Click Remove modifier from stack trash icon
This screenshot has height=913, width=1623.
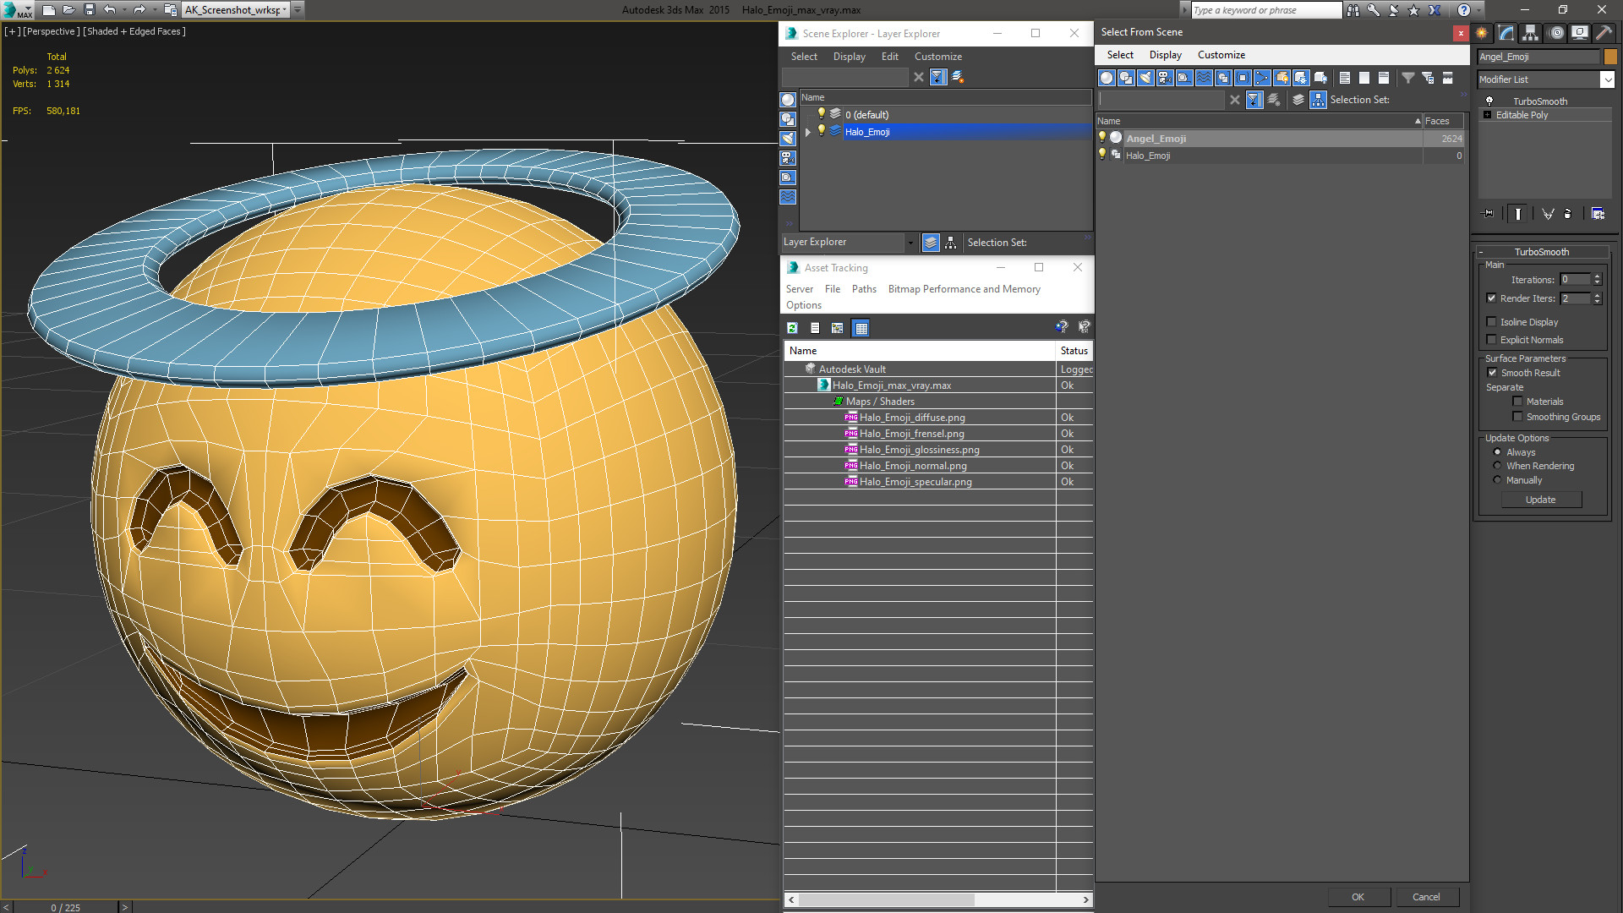(x=1567, y=214)
